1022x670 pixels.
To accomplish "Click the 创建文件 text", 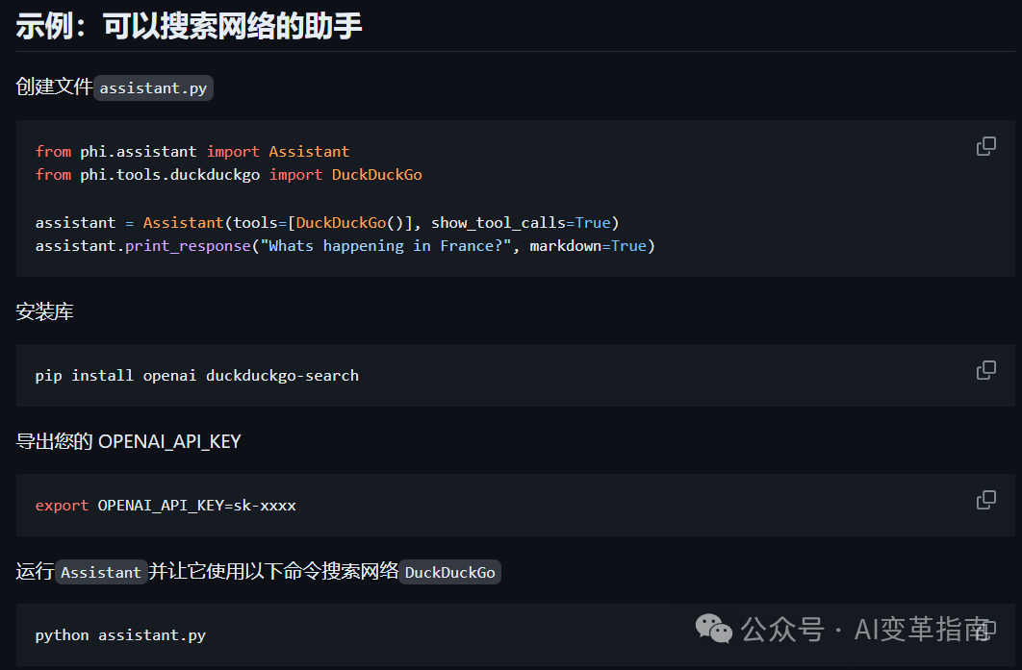I will (x=54, y=87).
